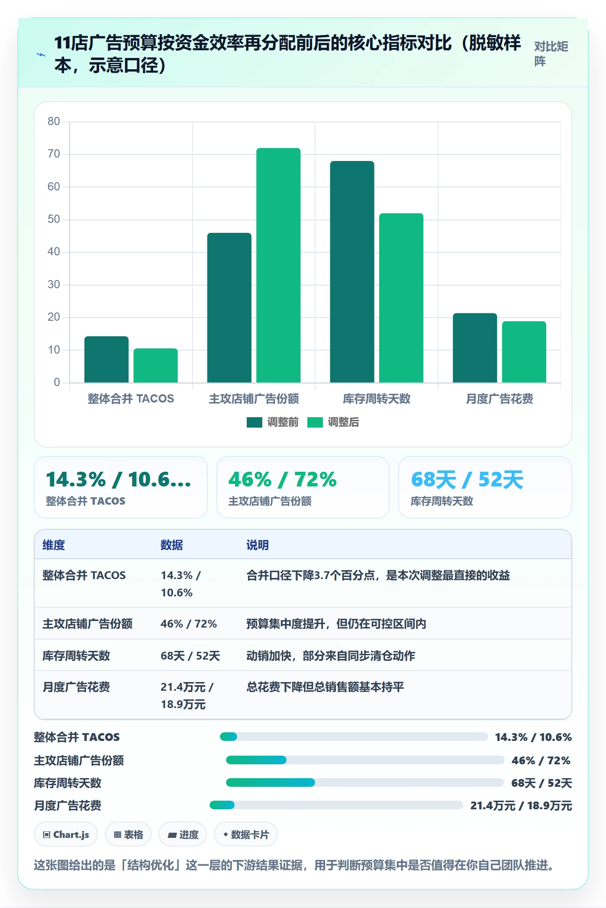The height and width of the screenshot is (908, 606).
Task: Click the 库存周转天数 x-axis label under chart
Action: point(377,399)
